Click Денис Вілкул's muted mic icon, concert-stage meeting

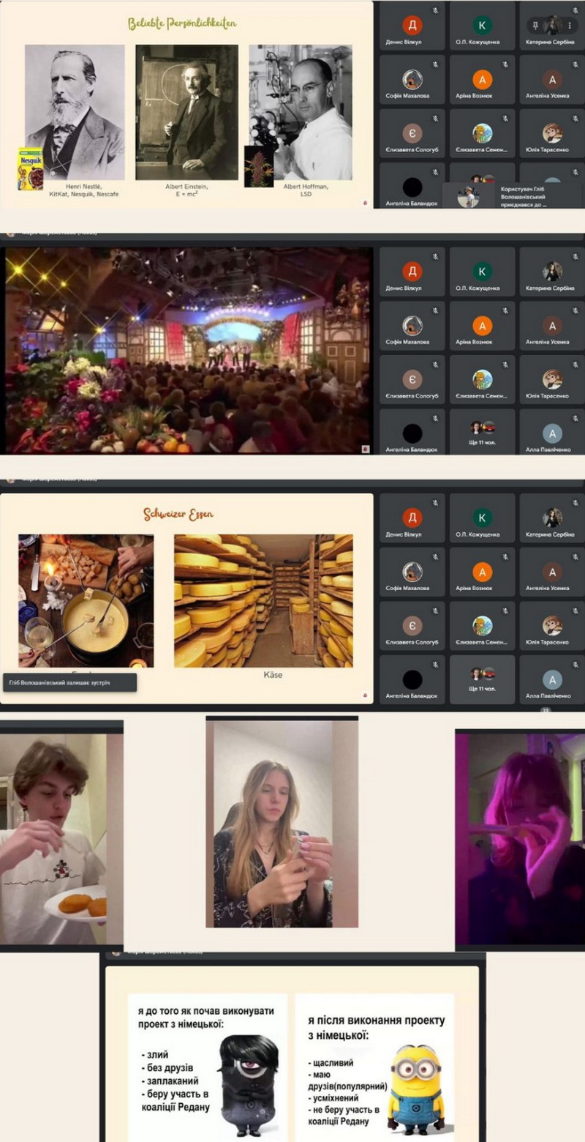[435, 257]
